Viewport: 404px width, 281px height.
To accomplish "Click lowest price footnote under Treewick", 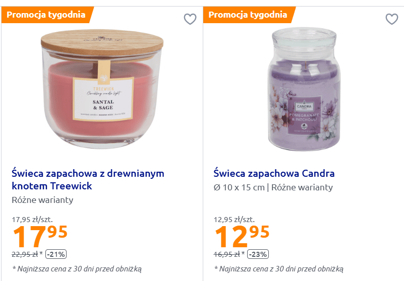I will tap(77, 269).
